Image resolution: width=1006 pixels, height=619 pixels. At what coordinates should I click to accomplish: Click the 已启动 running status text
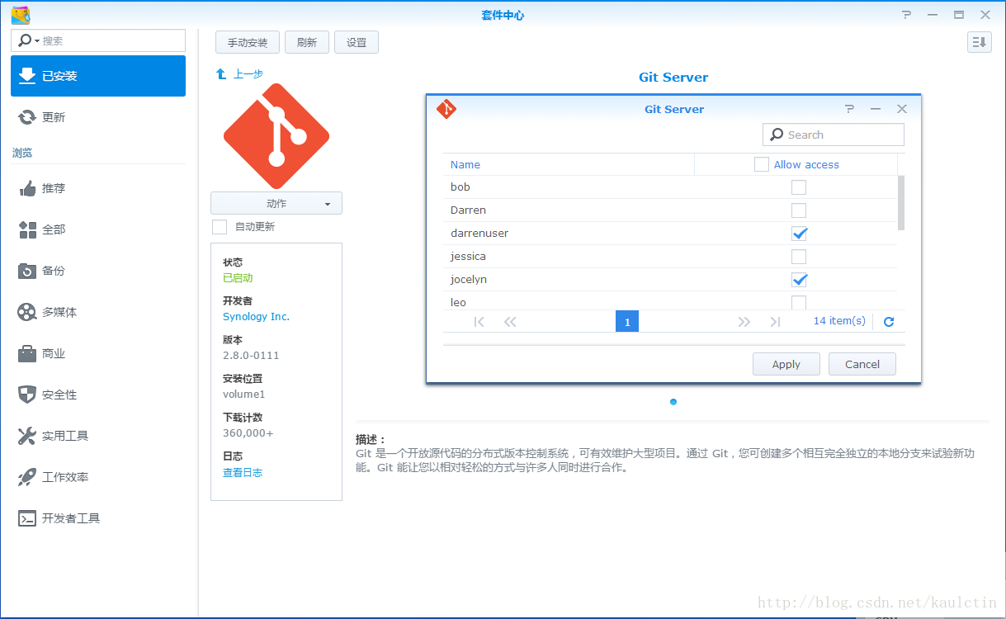pyautogui.click(x=238, y=278)
